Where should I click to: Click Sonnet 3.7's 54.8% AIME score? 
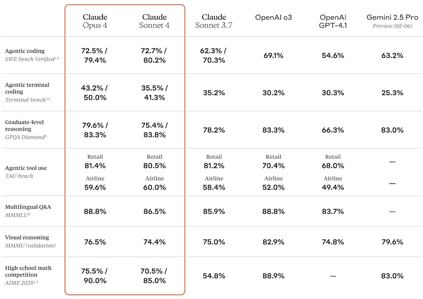pyautogui.click(x=214, y=276)
